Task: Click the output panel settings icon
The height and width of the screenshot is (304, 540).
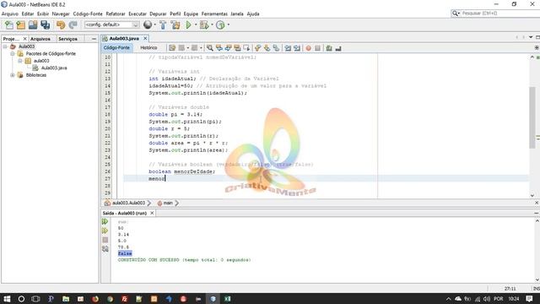Action: tap(105, 249)
